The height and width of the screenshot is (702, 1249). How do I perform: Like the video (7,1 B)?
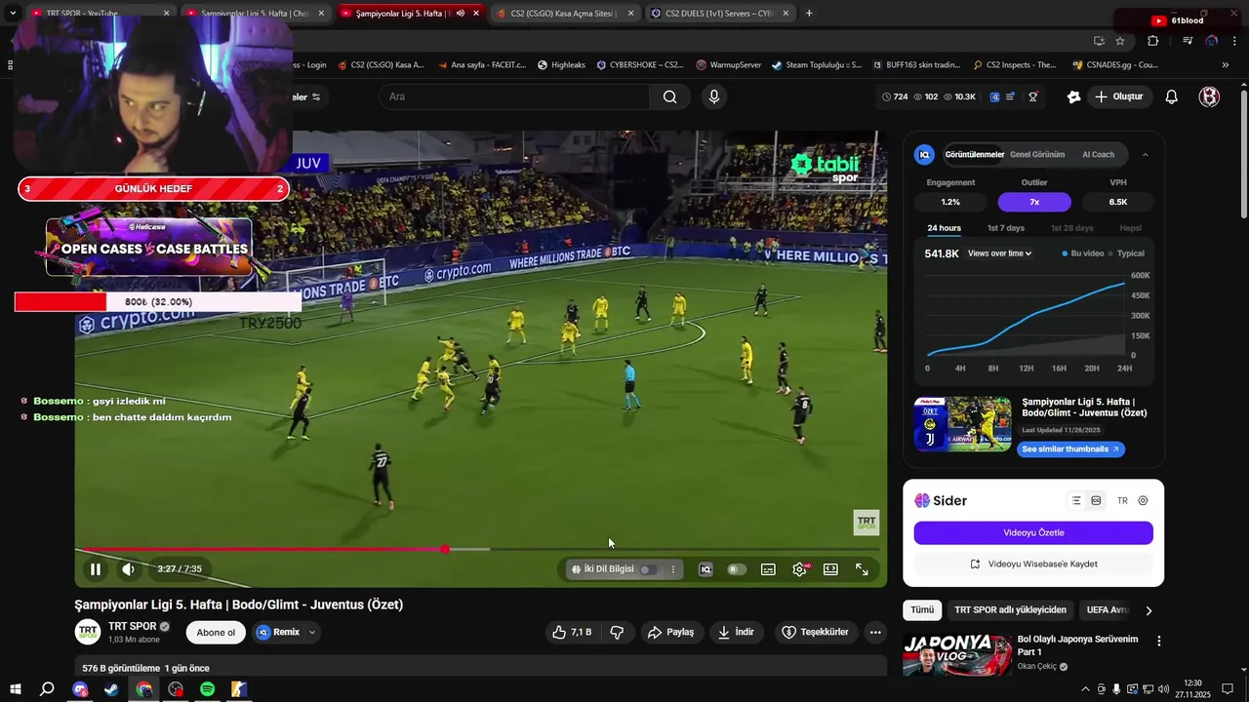[x=573, y=632]
